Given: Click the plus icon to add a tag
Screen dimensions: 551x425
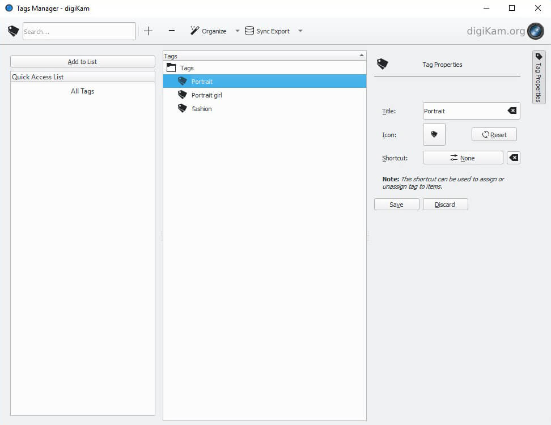Looking at the screenshot, I should [x=149, y=31].
